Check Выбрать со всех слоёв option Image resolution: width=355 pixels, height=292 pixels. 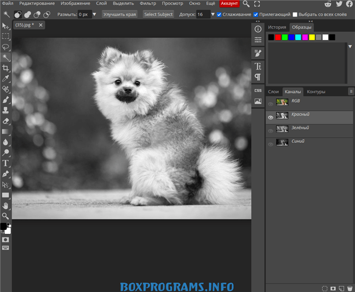(x=295, y=14)
